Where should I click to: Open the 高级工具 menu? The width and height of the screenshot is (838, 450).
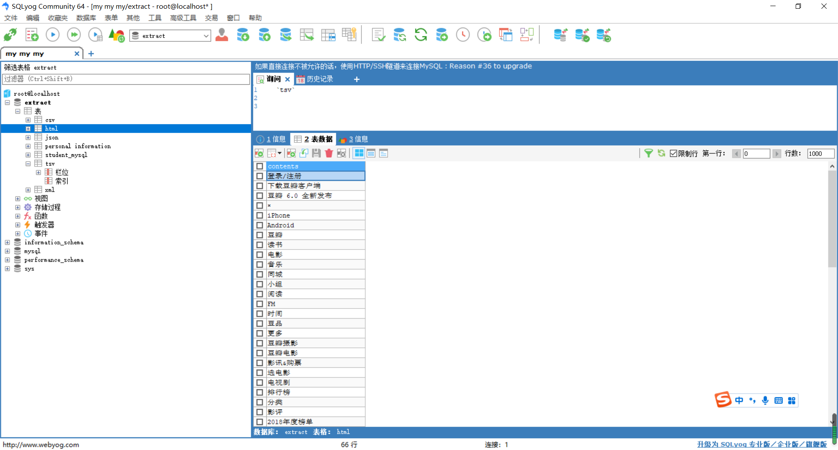pyautogui.click(x=183, y=18)
